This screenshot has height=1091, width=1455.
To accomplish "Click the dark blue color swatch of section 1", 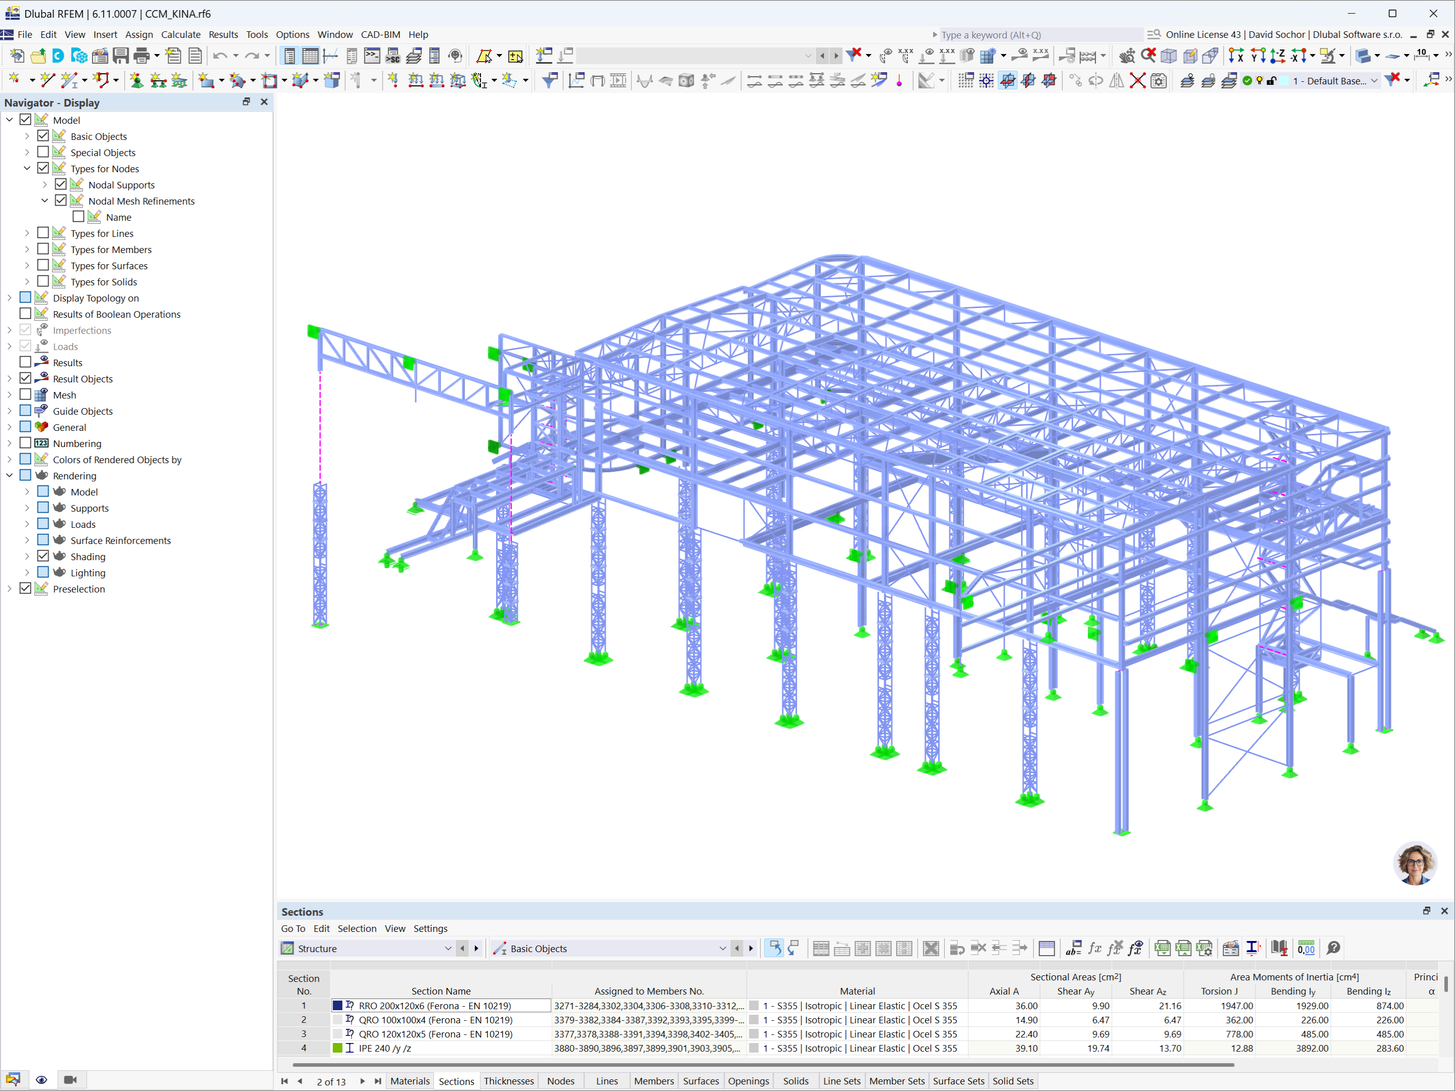I will point(337,1006).
